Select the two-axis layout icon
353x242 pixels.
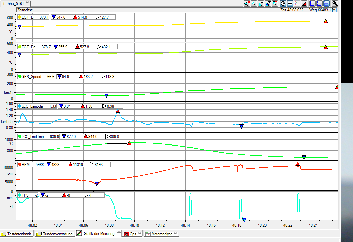pos(320,4)
